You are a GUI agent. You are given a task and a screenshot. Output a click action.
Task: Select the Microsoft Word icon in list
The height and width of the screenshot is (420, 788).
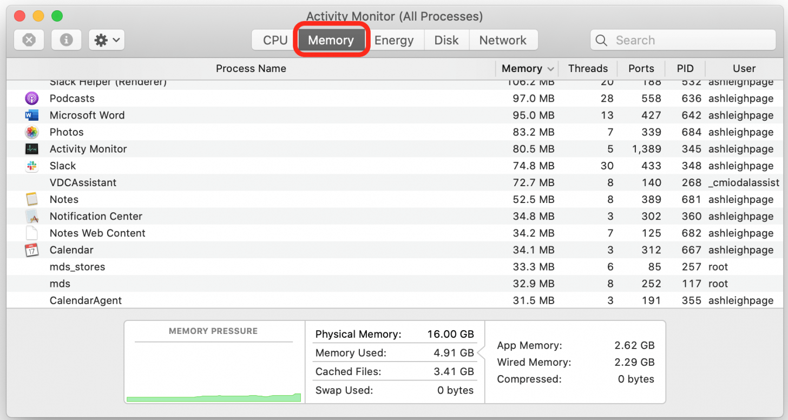click(x=31, y=115)
